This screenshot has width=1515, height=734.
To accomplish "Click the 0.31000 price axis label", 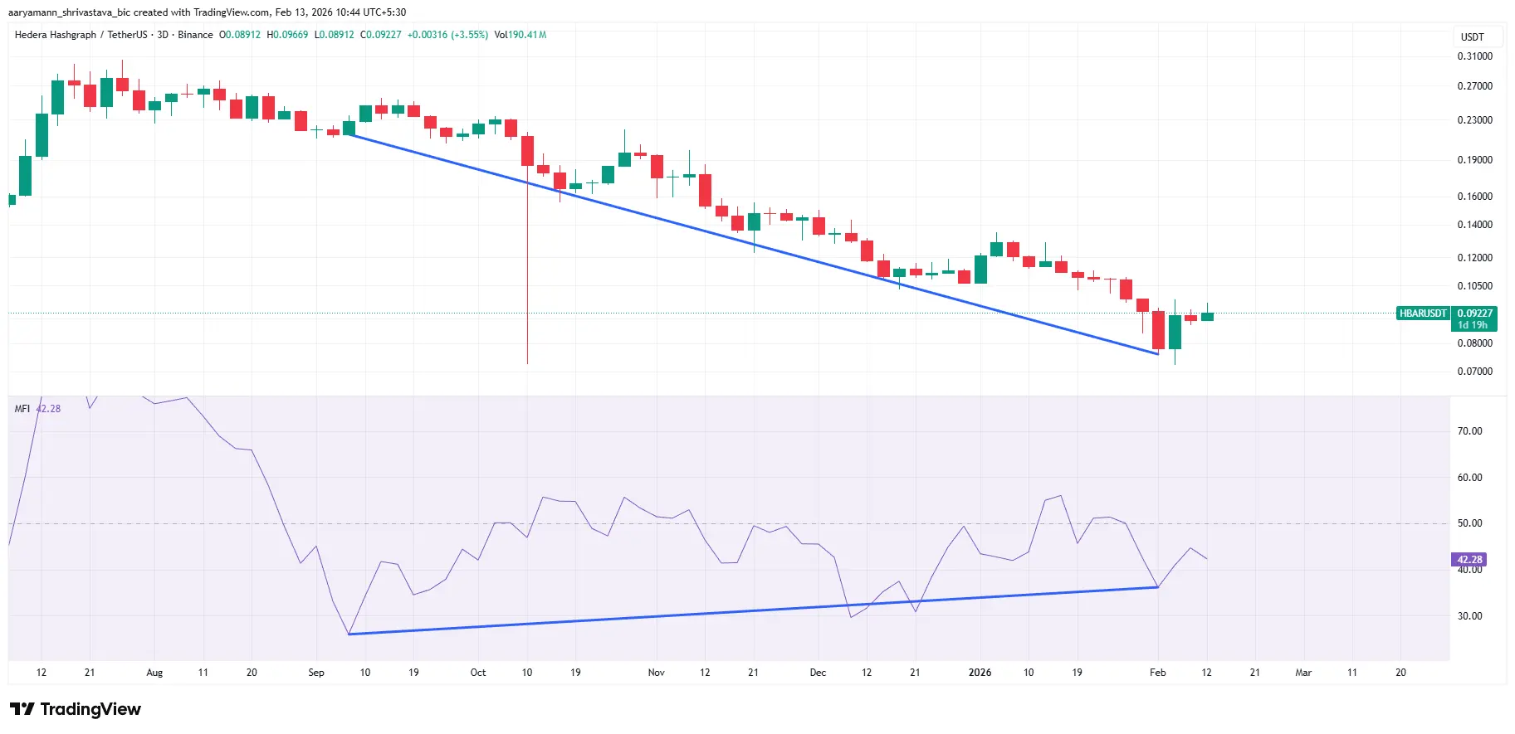I will tap(1474, 56).
